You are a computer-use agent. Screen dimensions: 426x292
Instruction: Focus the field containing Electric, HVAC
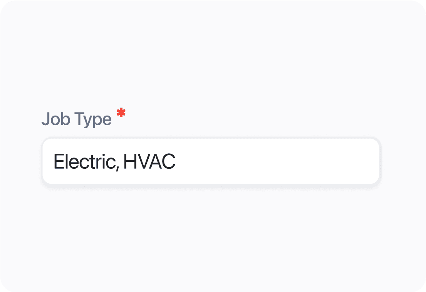click(211, 161)
